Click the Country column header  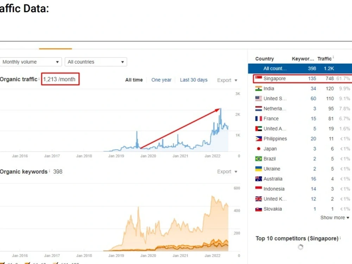tap(264, 59)
